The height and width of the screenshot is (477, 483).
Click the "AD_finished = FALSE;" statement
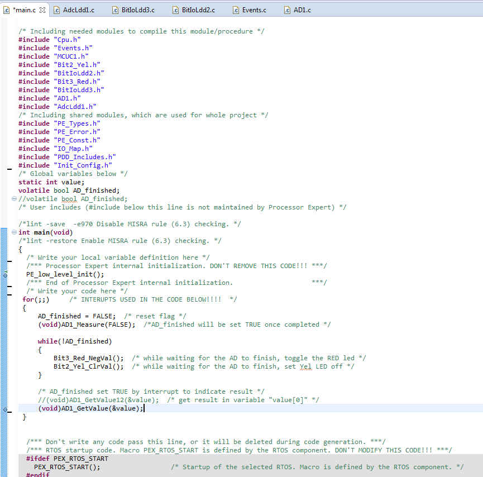[76, 316]
